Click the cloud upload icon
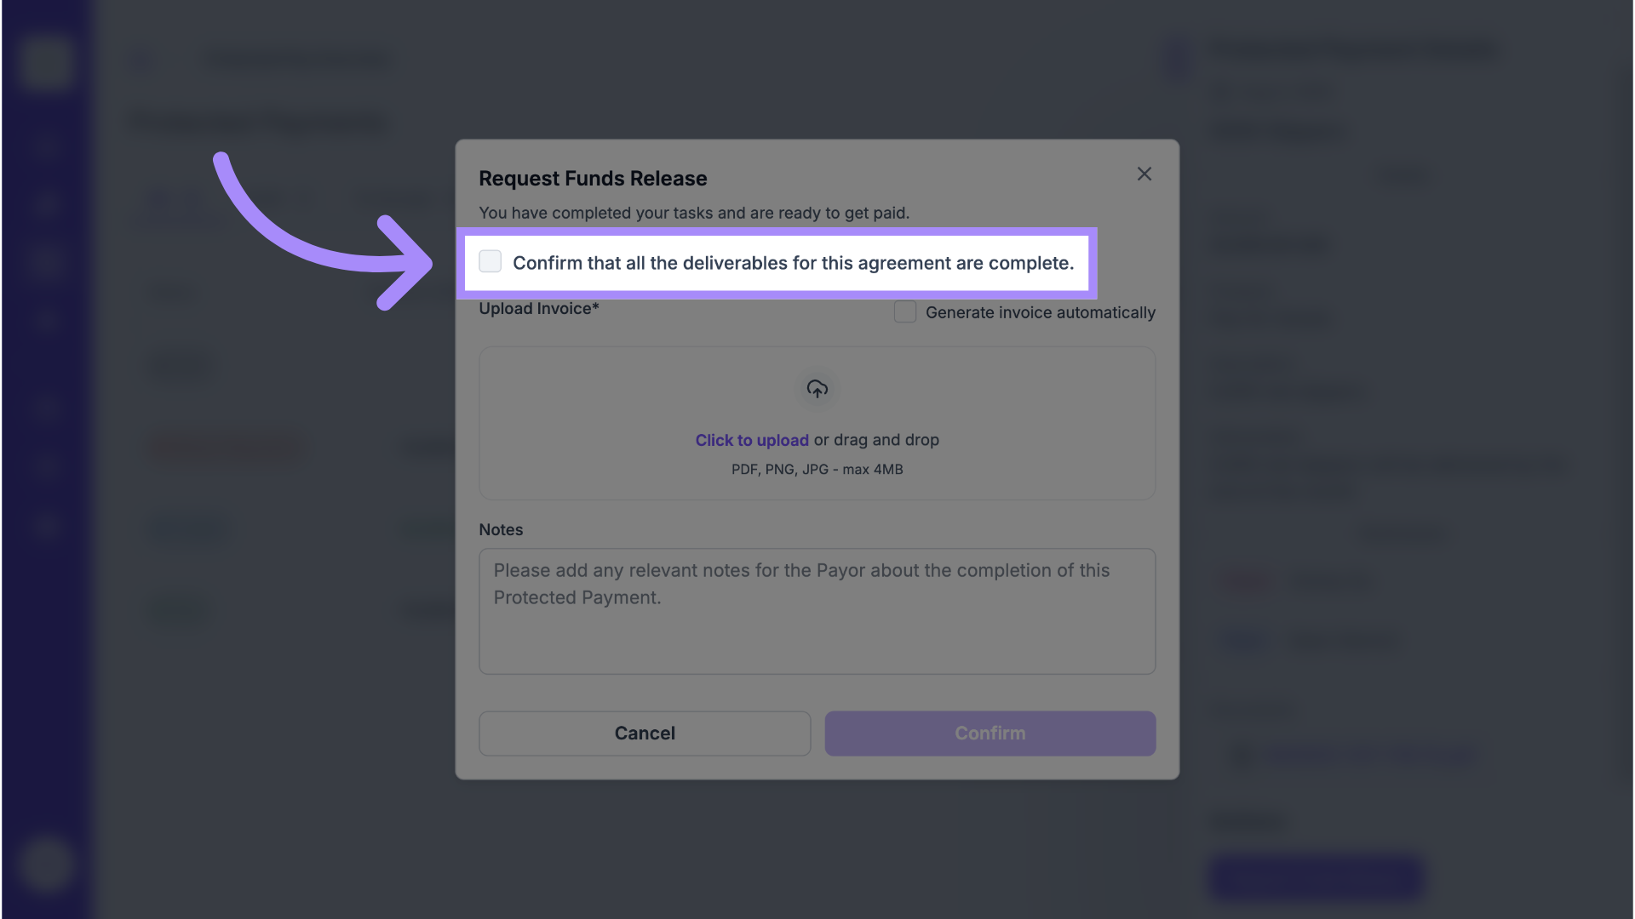The width and height of the screenshot is (1635, 919). [x=817, y=389]
